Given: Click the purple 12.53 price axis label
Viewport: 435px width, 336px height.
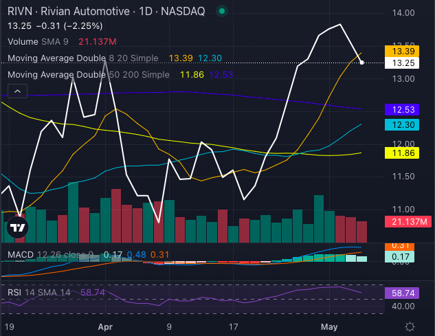Looking at the screenshot, I should [402, 110].
